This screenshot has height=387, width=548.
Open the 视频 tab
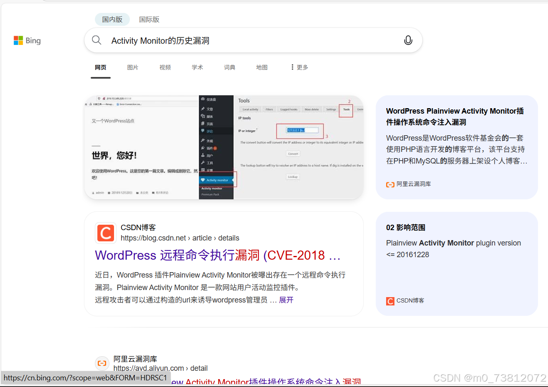point(165,67)
